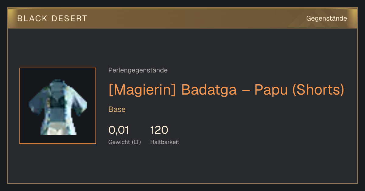Select the Perlengegenstände category label

click(x=138, y=70)
